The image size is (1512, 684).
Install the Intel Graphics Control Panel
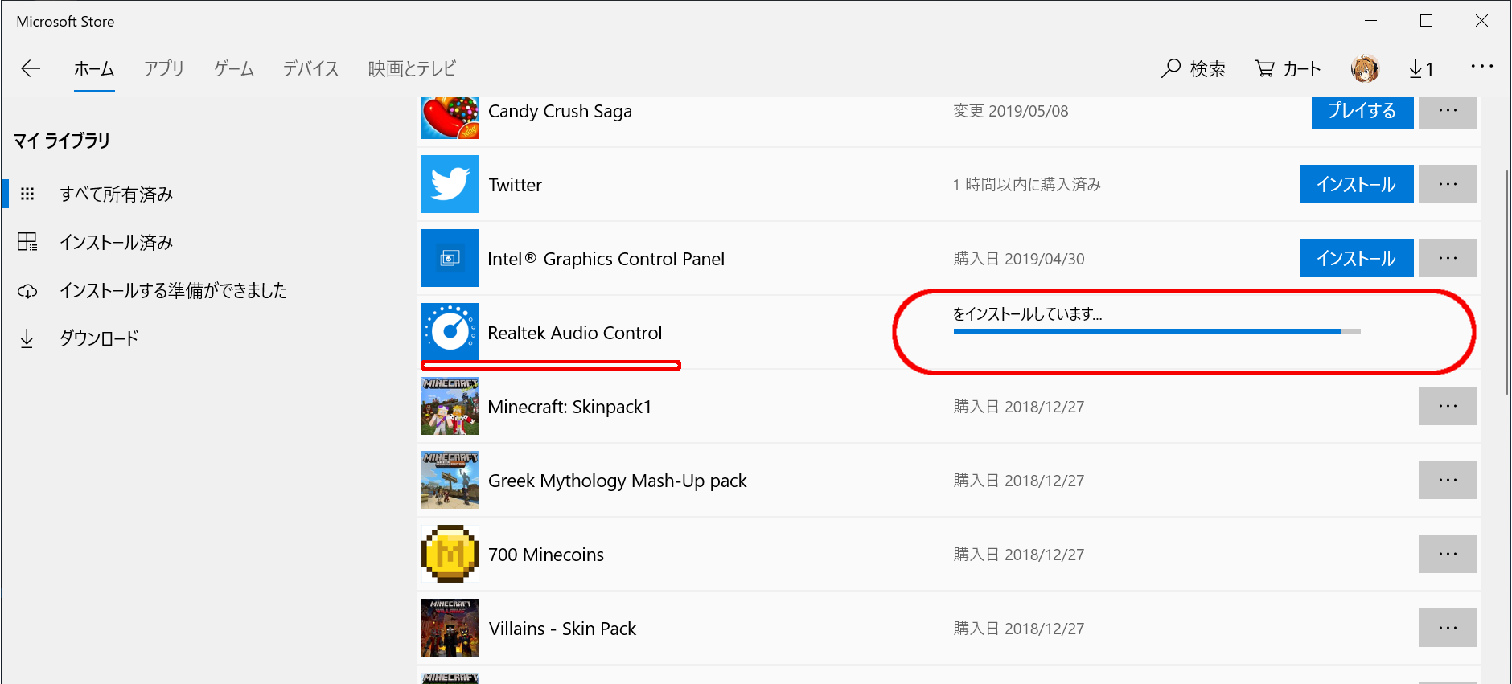click(x=1357, y=258)
